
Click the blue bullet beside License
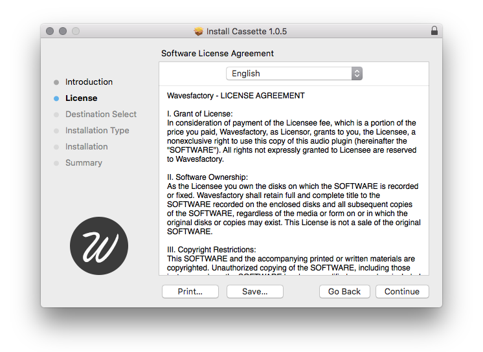point(56,98)
